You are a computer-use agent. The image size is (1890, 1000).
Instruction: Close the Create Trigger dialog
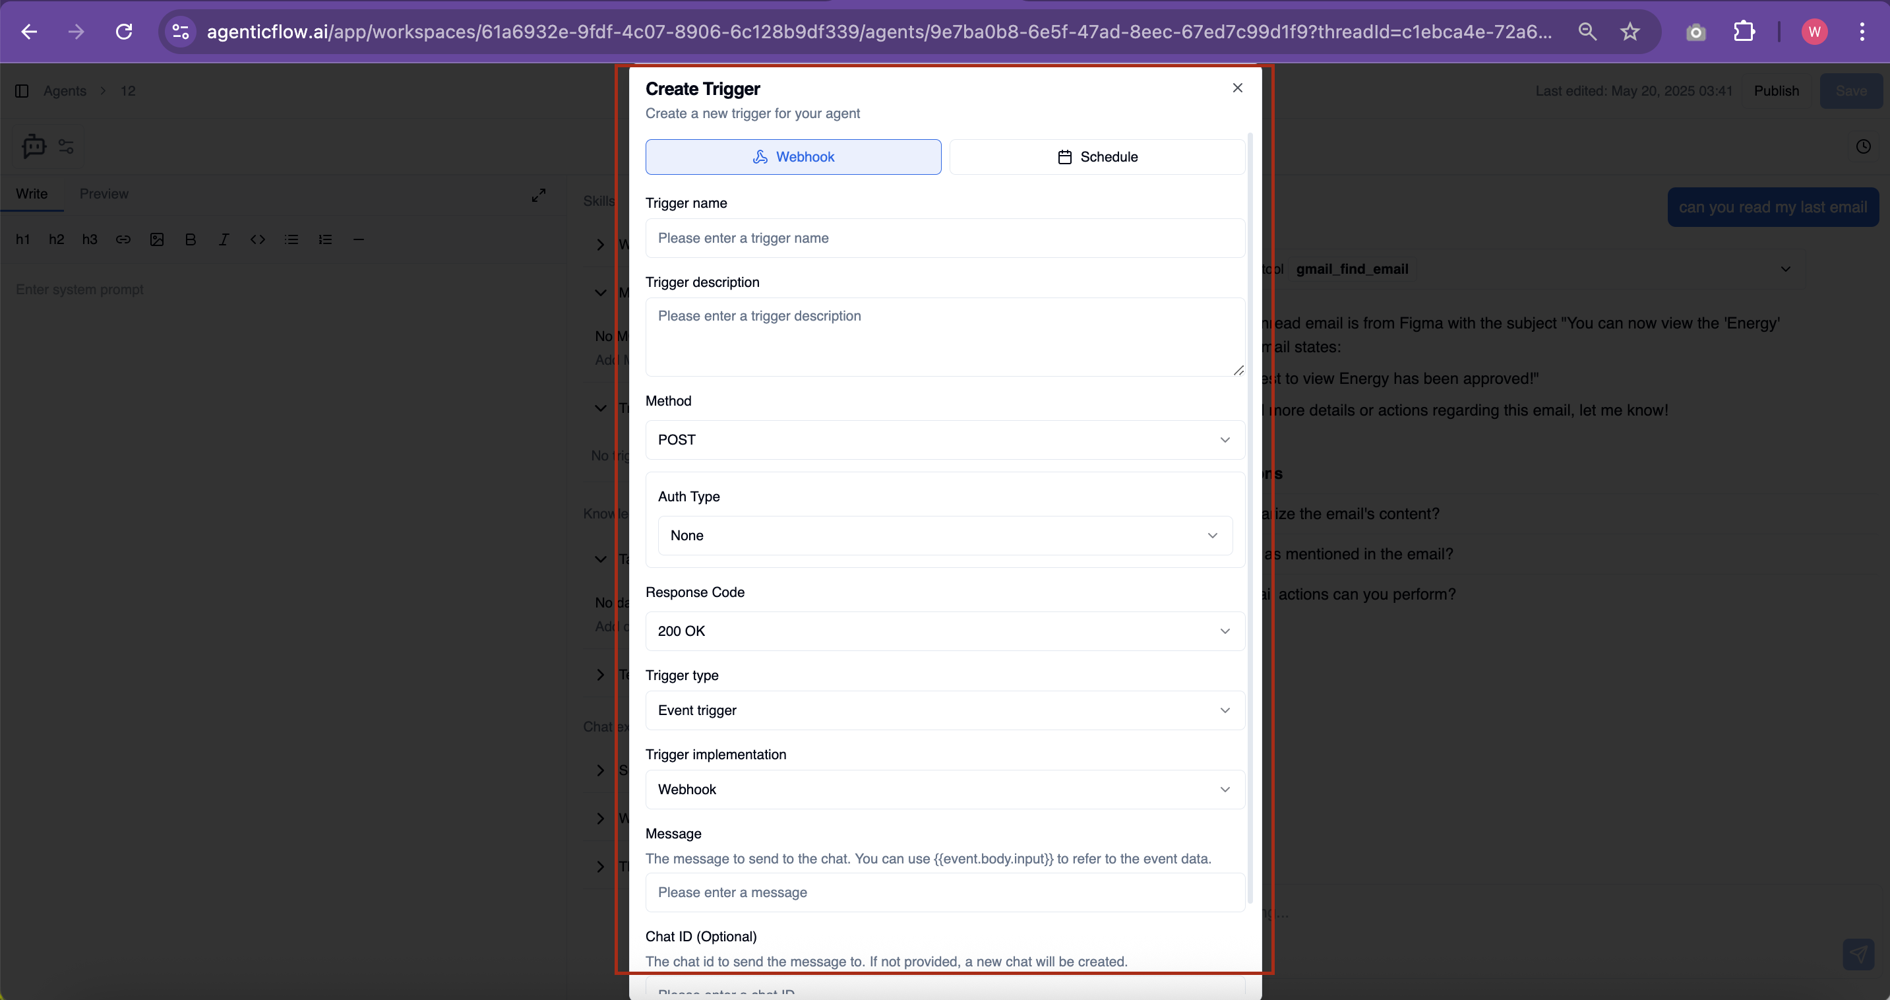click(1238, 88)
